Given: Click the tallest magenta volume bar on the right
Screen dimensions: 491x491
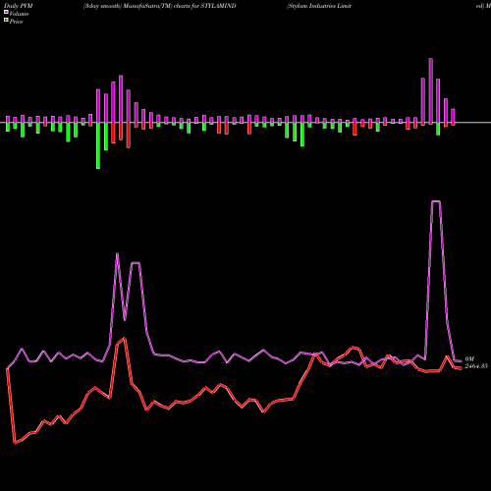Looking at the screenshot, I should coord(431,90).
